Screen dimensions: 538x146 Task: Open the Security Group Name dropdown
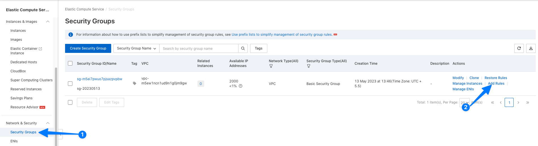click(136, 48)
